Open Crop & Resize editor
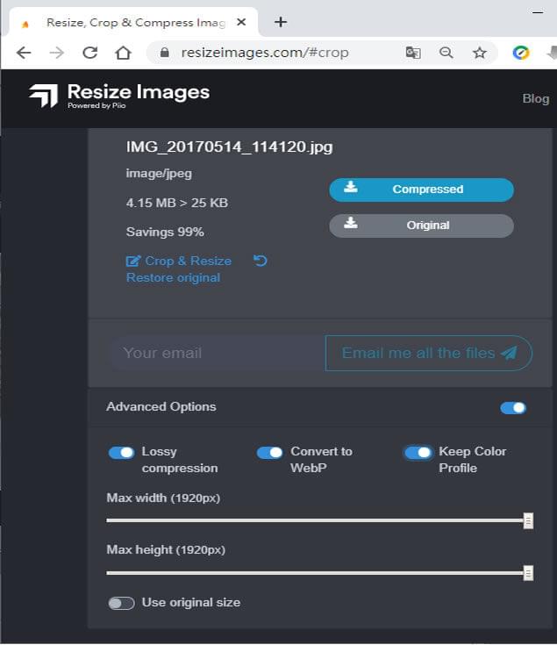Image resolution: width=557 pixels, height=645 pixels. coord(179,261)
